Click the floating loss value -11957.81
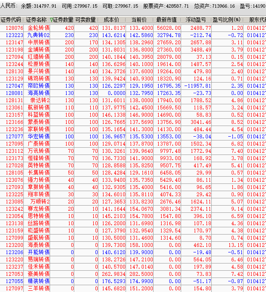The height and width of the screenshot is (292, 266). point(198,86)
